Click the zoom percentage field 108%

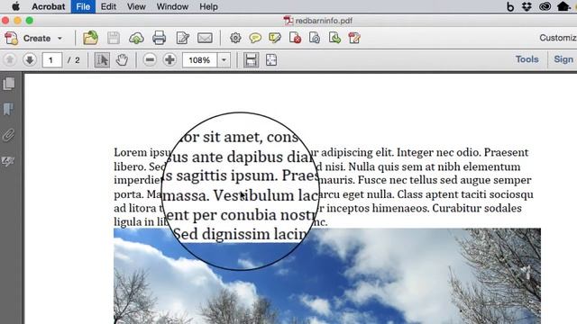point(199,60)
